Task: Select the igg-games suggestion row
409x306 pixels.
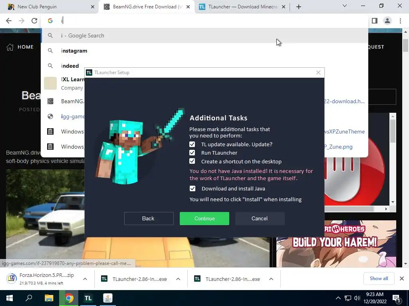Action: pos(63,116)
